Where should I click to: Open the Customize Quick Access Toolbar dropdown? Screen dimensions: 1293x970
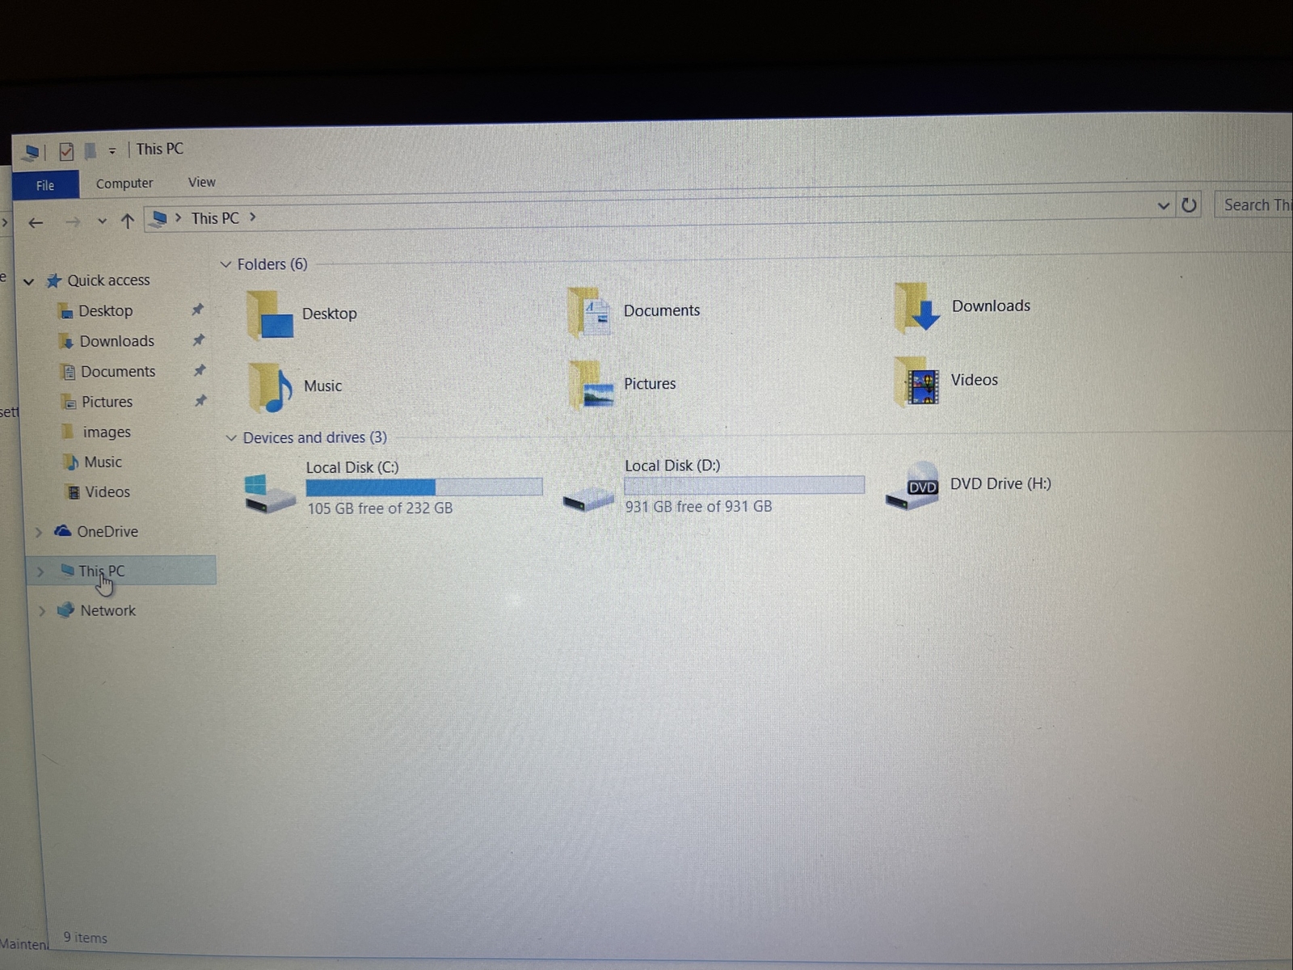[112, 151]
